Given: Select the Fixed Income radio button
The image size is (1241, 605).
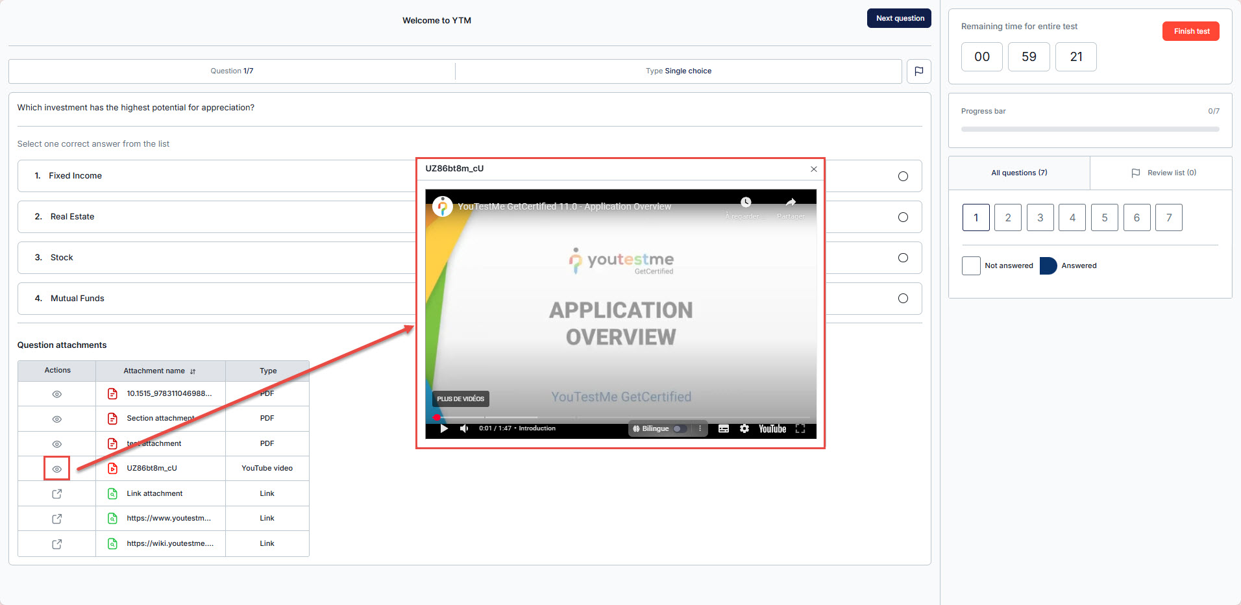Looking at the screenshot, I should pyautogui.click(x=903, y=177).
